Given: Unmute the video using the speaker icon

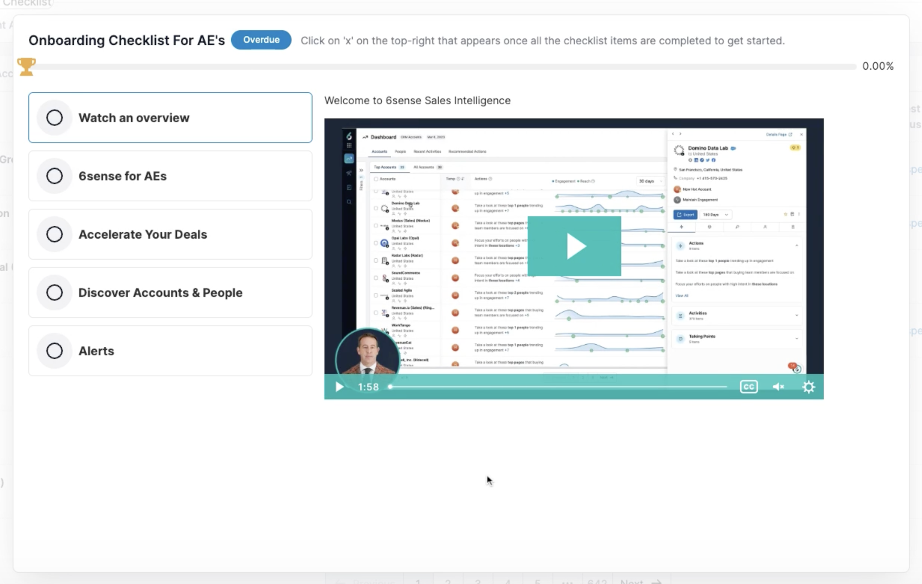Looking at the screenshot, I should coord(778,387).
